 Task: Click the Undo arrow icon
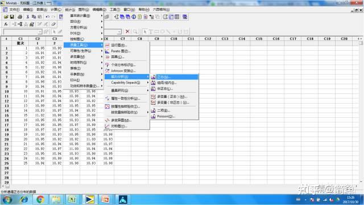[47, 17]
